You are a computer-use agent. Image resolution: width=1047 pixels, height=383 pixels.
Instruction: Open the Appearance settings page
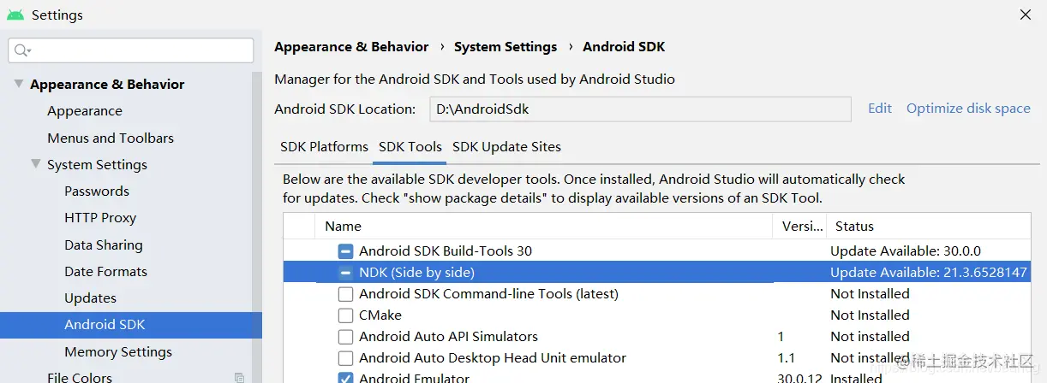tap(85, 111)
